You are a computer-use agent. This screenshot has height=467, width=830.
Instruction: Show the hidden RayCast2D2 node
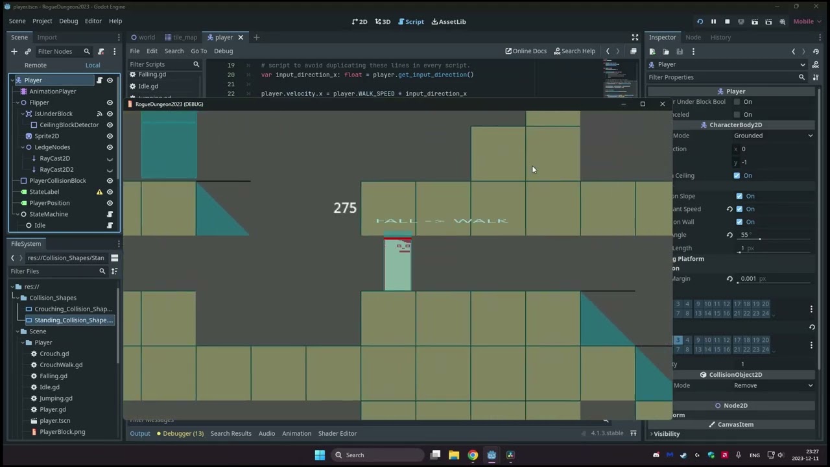tap(110, 169)
